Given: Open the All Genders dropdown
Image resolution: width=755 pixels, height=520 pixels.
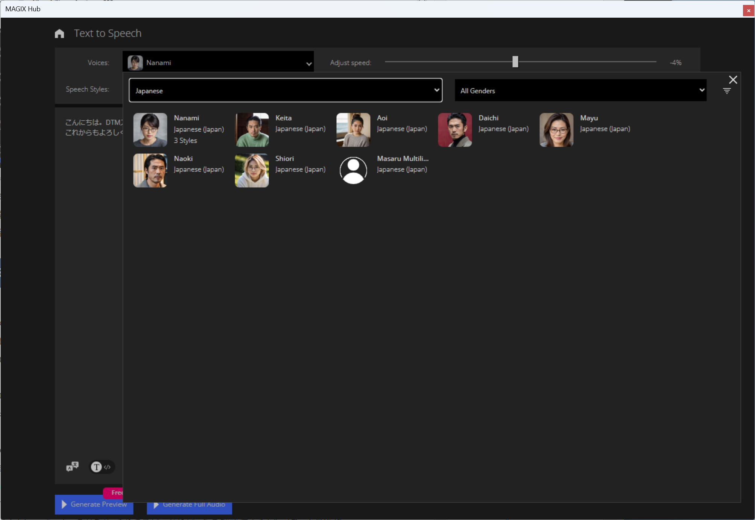Looking at the screenshot, I should (580, 90).
